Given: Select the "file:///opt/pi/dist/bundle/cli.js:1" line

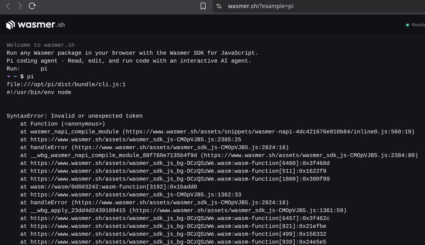Looking at the screenshot, I should 66,84.
